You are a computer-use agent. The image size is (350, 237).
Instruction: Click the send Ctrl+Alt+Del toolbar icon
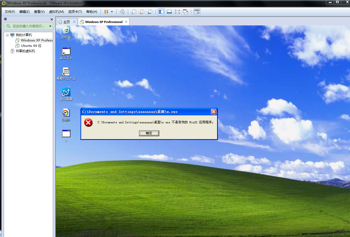click(x=122, y=12)
